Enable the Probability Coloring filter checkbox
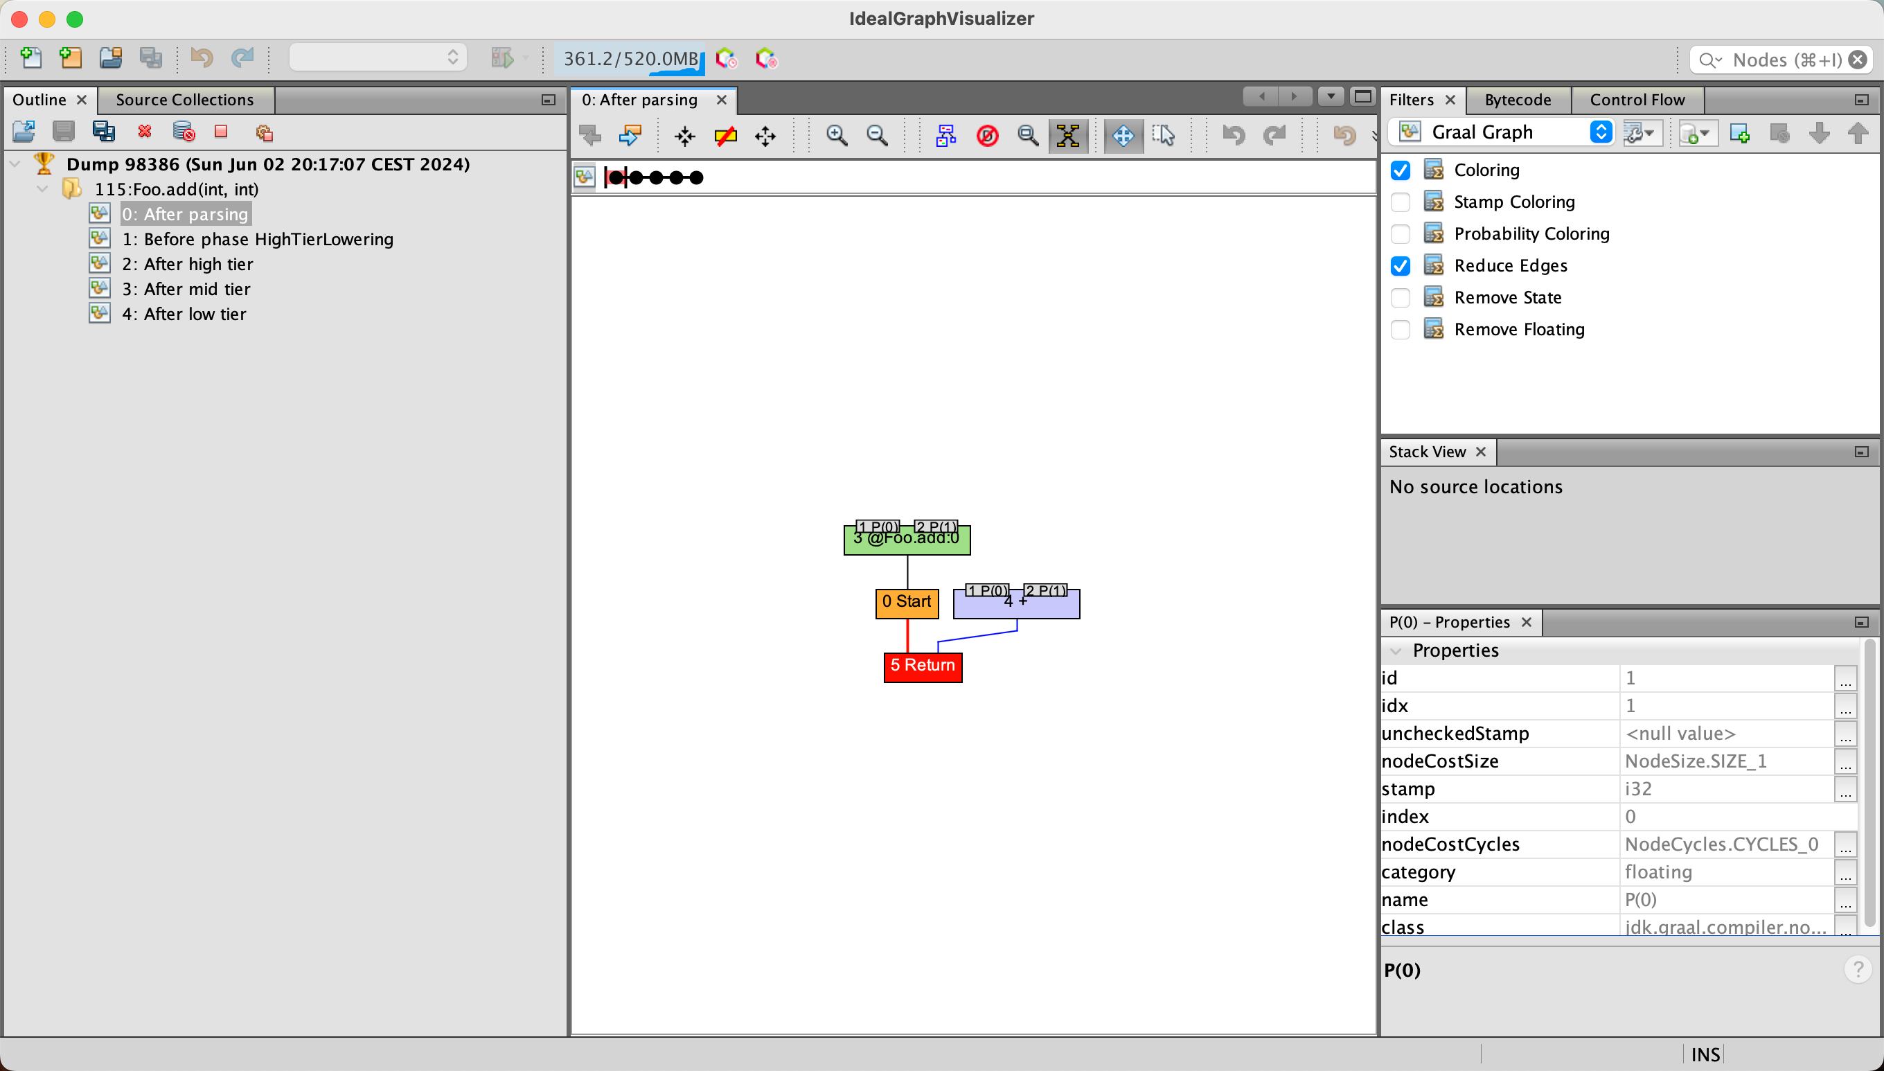 pos(1400,234)
